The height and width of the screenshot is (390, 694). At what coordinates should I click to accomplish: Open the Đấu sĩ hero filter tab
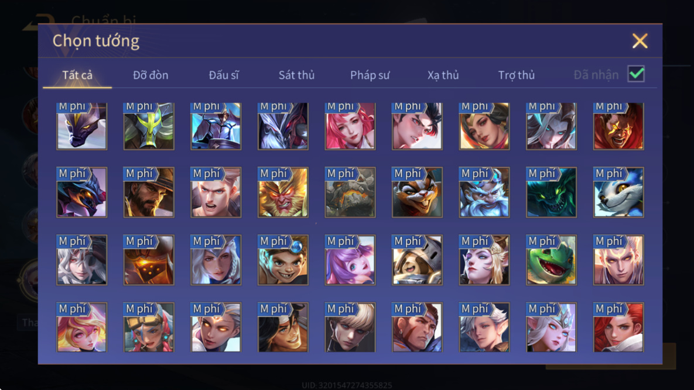coord(224,75)
